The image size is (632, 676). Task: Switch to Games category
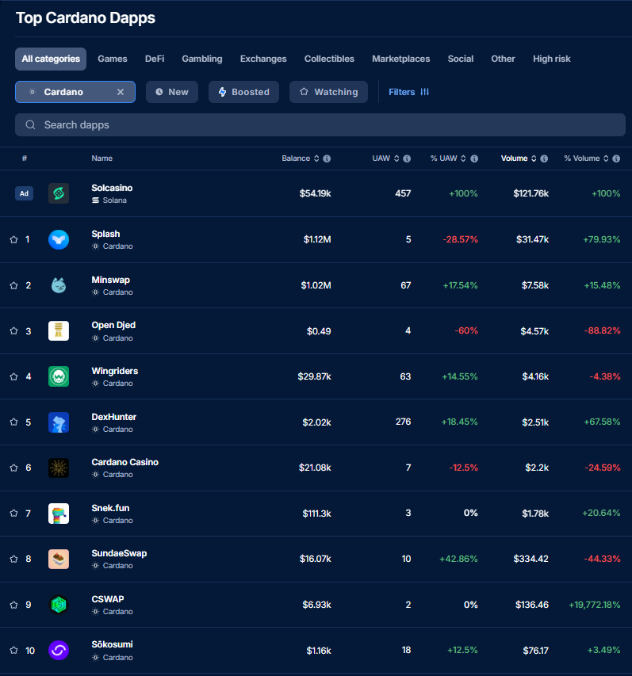click(x=112, y=59)
